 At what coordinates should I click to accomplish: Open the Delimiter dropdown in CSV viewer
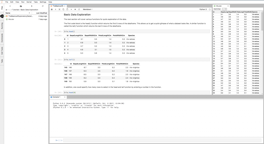[x=224, y=9]
